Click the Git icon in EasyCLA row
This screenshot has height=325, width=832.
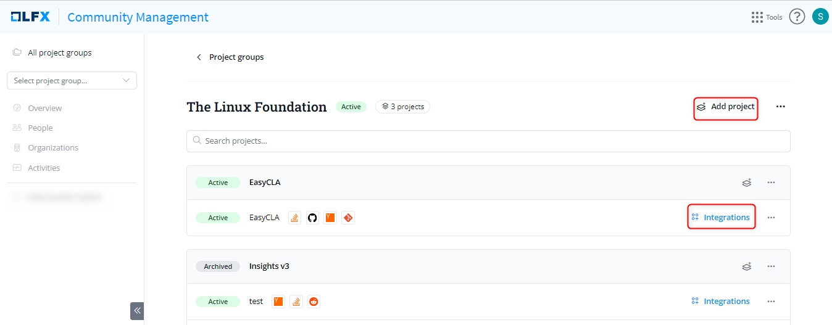pyautogui.click(x=348, y=218)
